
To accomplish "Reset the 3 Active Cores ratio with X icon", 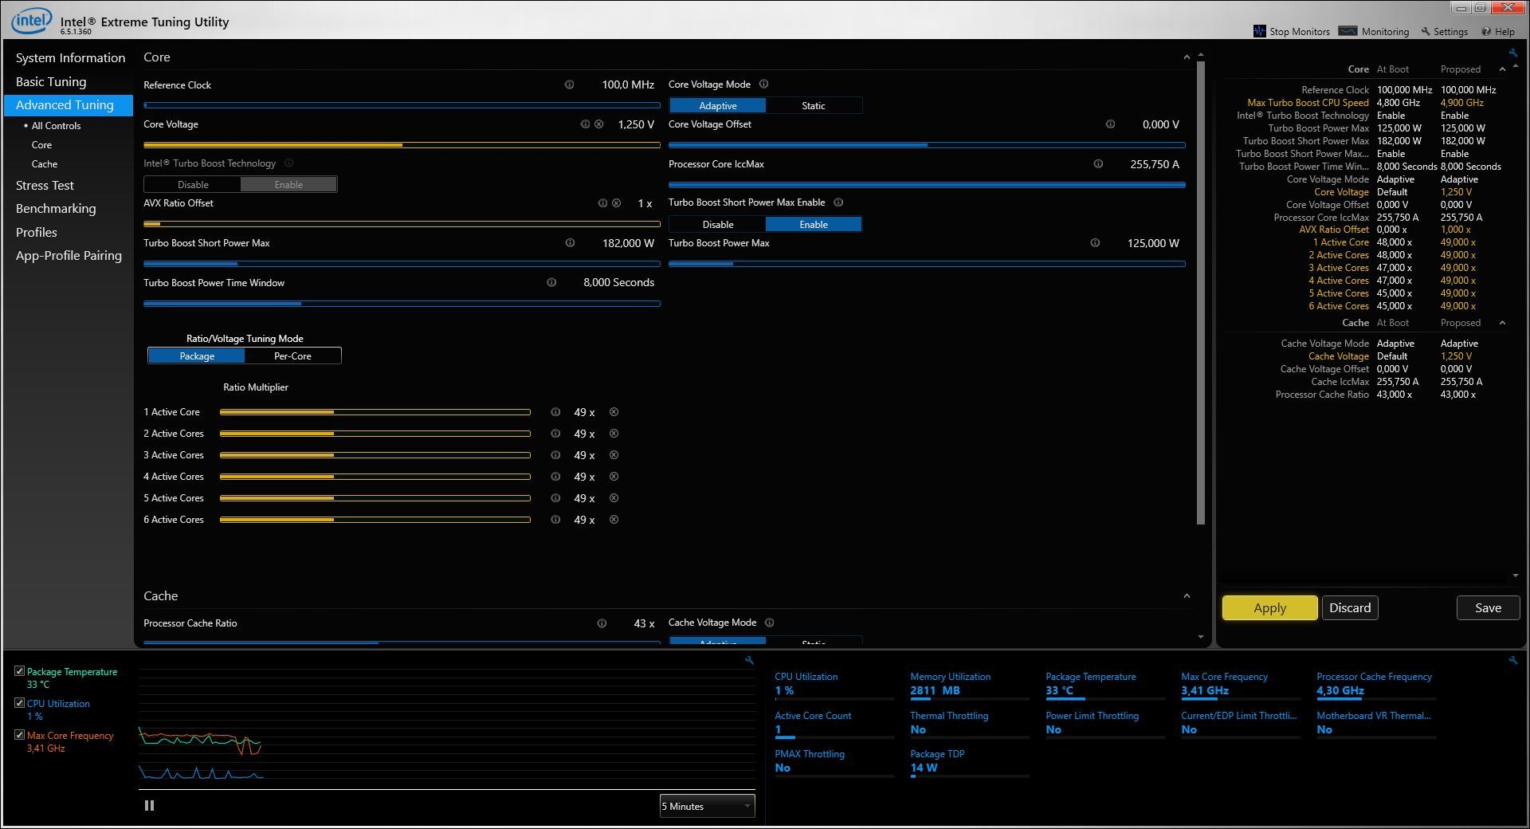I will 614,455.
